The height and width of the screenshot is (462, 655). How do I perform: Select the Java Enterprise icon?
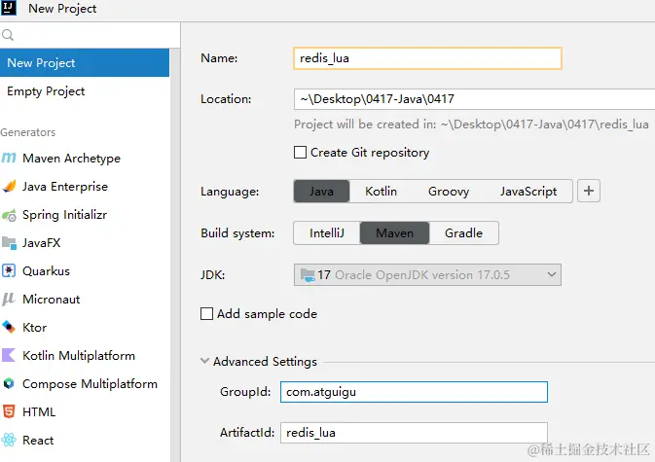point(9,187)
